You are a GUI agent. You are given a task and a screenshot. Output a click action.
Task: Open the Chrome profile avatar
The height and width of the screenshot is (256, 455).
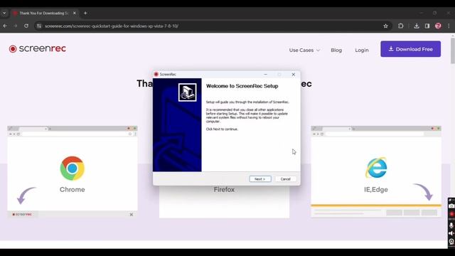click(x=438, y=26)
